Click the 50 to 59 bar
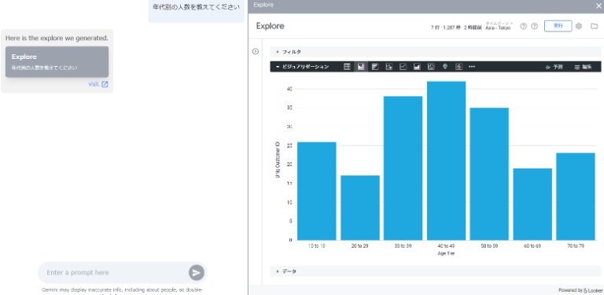Screen dimensions: 604x295 point(489,174)
